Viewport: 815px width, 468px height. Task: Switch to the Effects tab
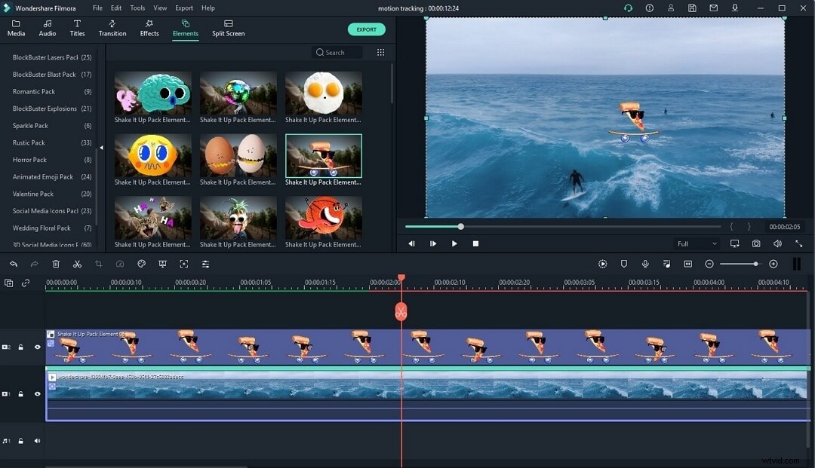pos(149,29)
